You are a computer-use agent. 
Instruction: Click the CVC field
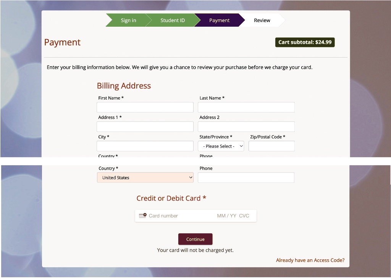tap(244, 216)
